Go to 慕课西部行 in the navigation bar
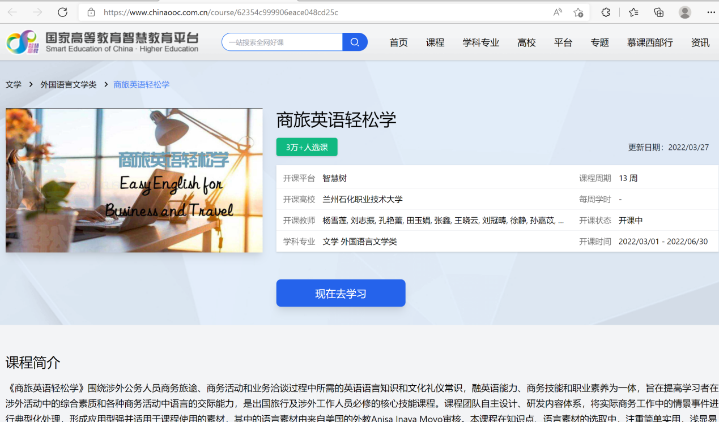719x422 pixels. 650,42
